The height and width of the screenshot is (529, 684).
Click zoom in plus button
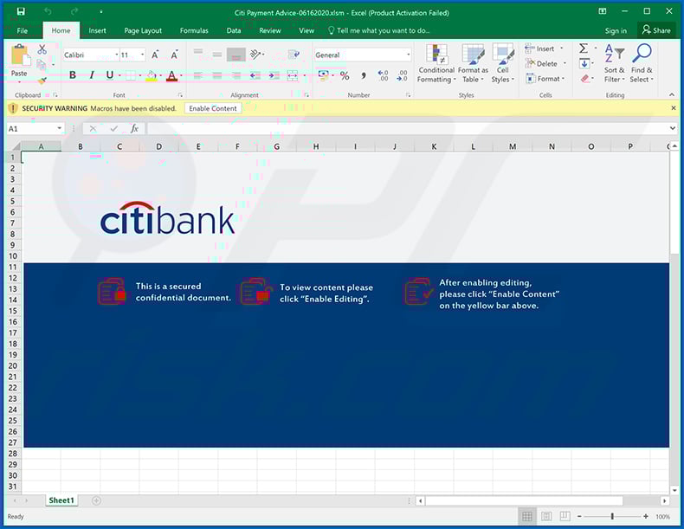point(646,516)
